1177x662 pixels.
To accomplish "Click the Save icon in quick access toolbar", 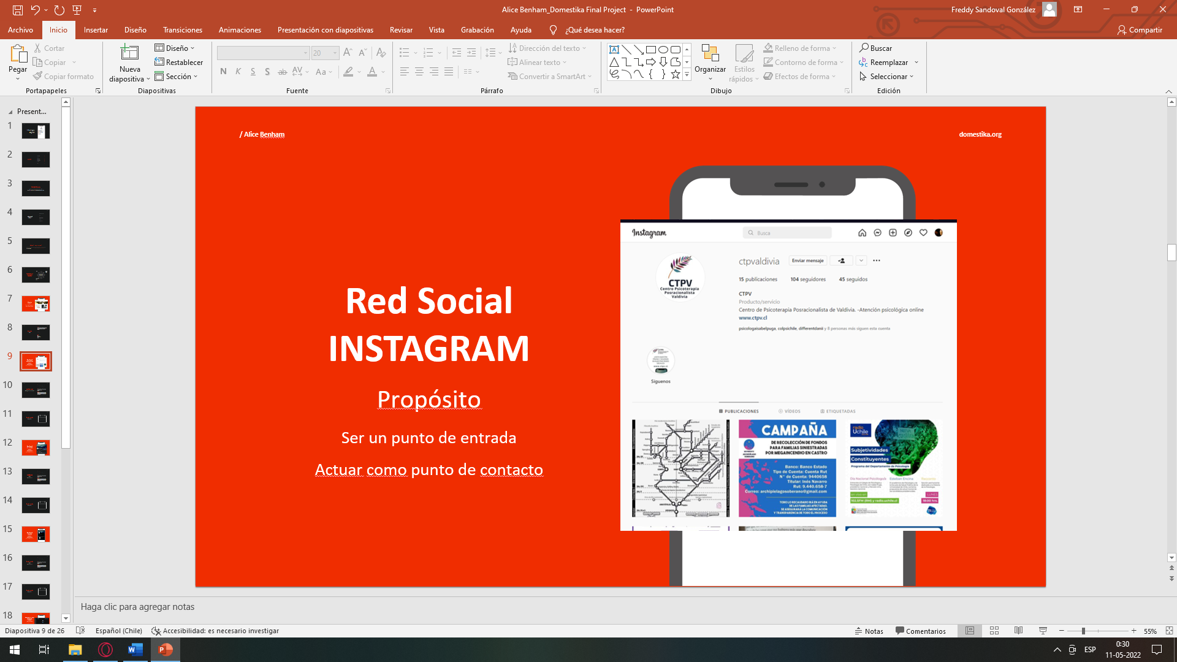I will pos(18,10).
